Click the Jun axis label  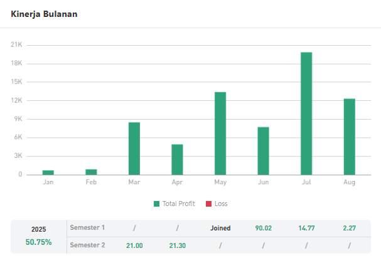coord(264,182)
